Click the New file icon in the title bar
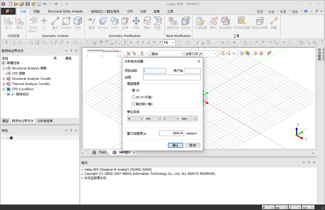This screenshot has height=210, width=325. (10, 4)
